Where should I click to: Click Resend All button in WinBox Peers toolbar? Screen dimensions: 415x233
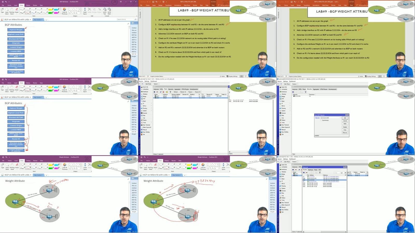coord(198,92)
